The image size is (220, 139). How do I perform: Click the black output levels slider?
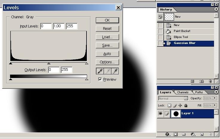(10, 80)
